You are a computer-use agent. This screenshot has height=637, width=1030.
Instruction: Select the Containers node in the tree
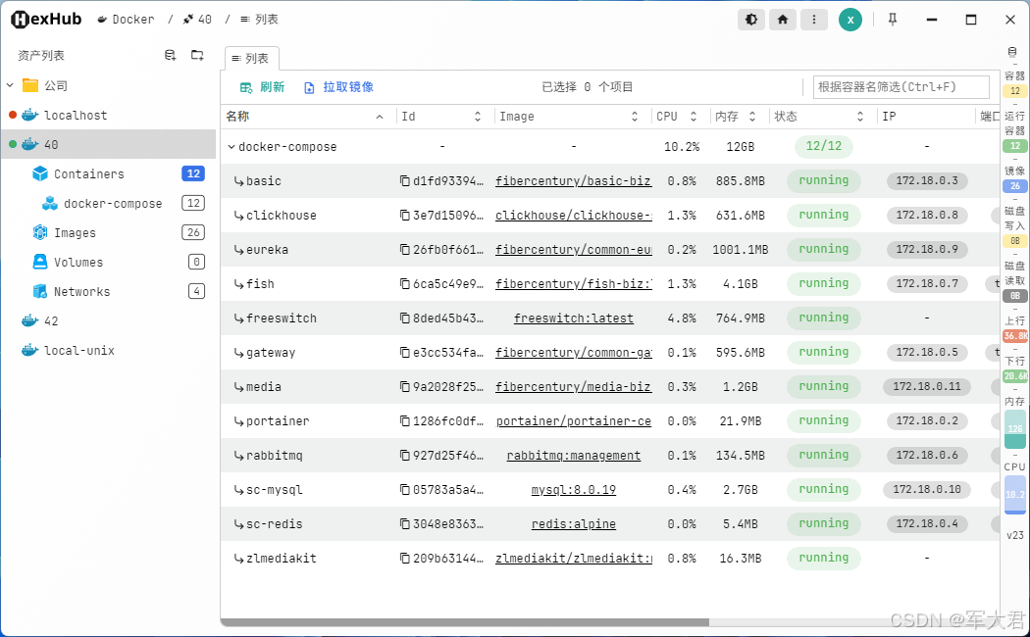coord(88,173)
